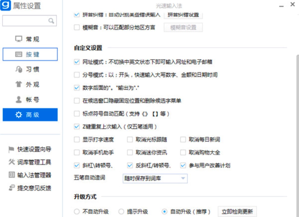The height and width of the screenshot is (217, 299).
Task: Click the settings search input field
Action: coord(29,20)
